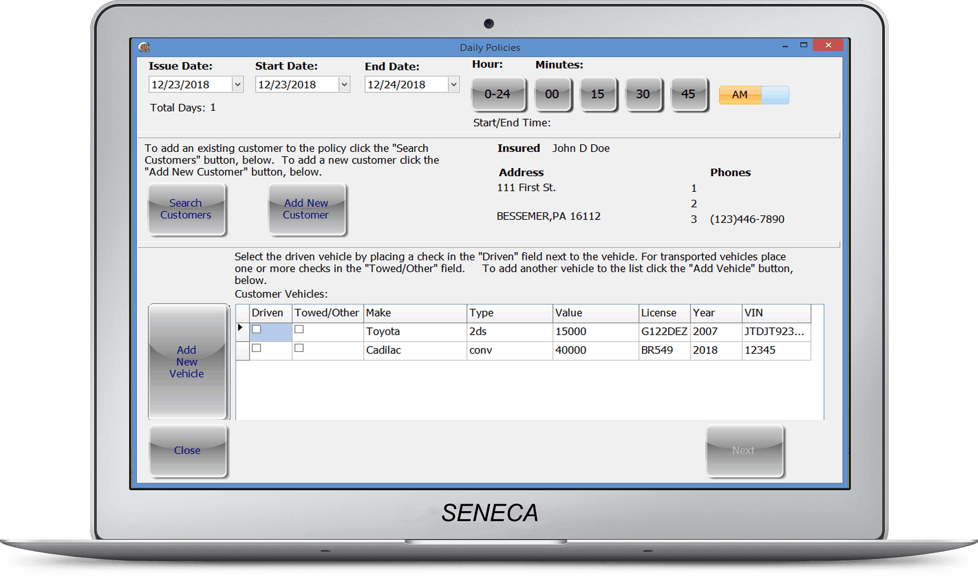The width and height of the screenshot is (978, 577).
Task: Click the app icon in title bar
Action: point(145,47)
